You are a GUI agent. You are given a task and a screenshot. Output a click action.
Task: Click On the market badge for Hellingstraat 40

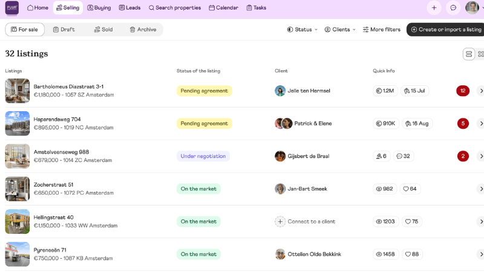pyautogui.click(x=198, y=221)
